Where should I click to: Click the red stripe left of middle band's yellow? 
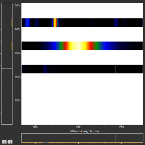(x=66, y=46)
